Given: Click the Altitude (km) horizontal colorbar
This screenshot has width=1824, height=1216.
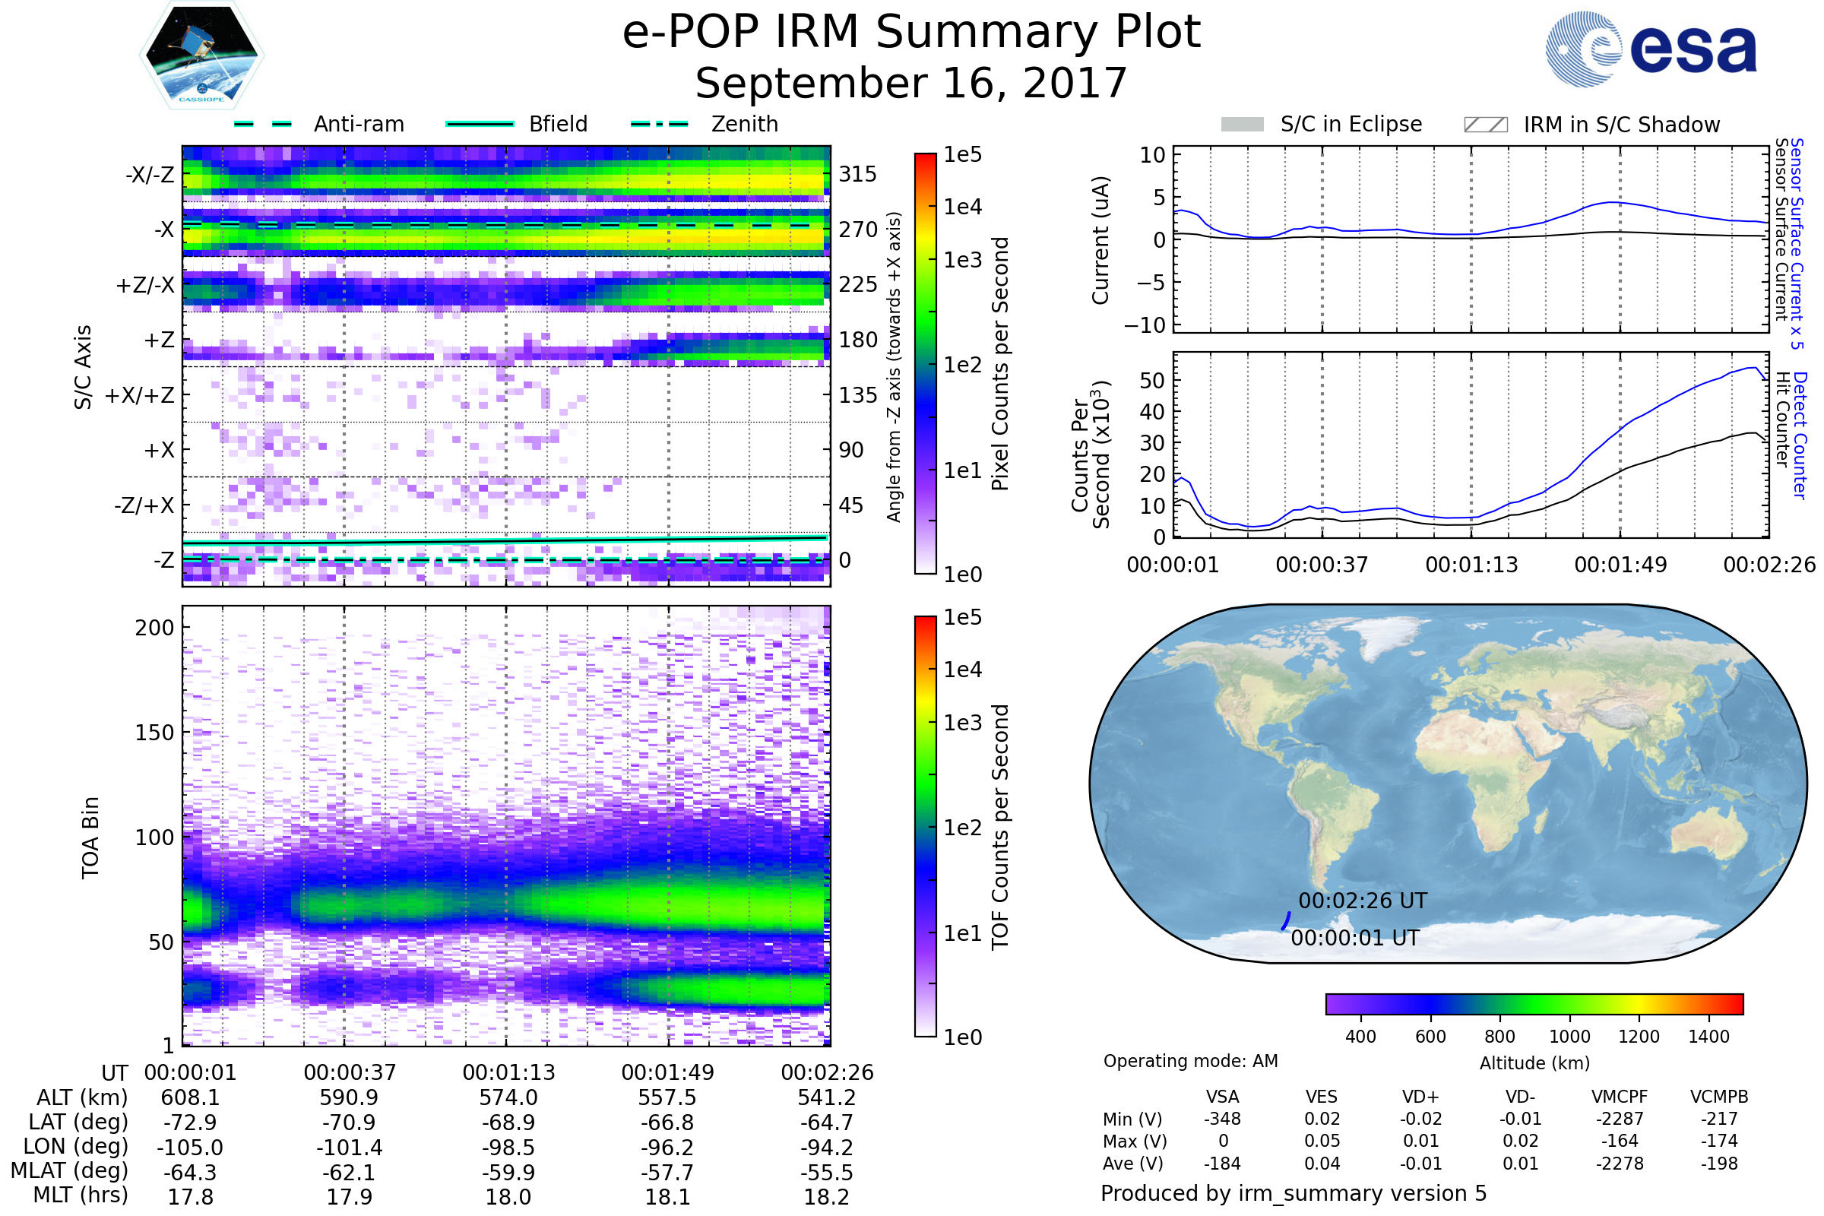Looking at the screenshot, I should pyautogui.click(x=1534, y=1003).
